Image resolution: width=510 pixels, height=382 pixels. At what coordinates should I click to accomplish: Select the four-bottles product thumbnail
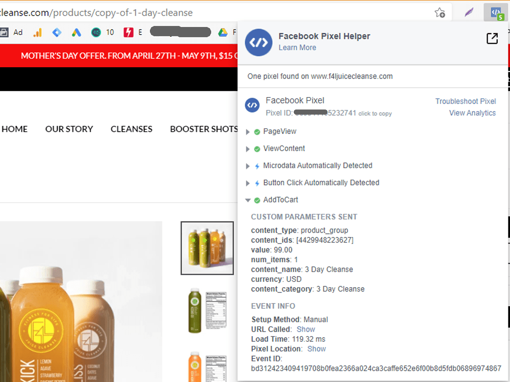pos(207,248)
